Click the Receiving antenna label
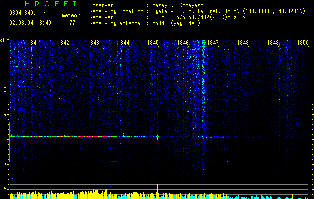This screenshot has height=199, width=314. click(115, 23)
